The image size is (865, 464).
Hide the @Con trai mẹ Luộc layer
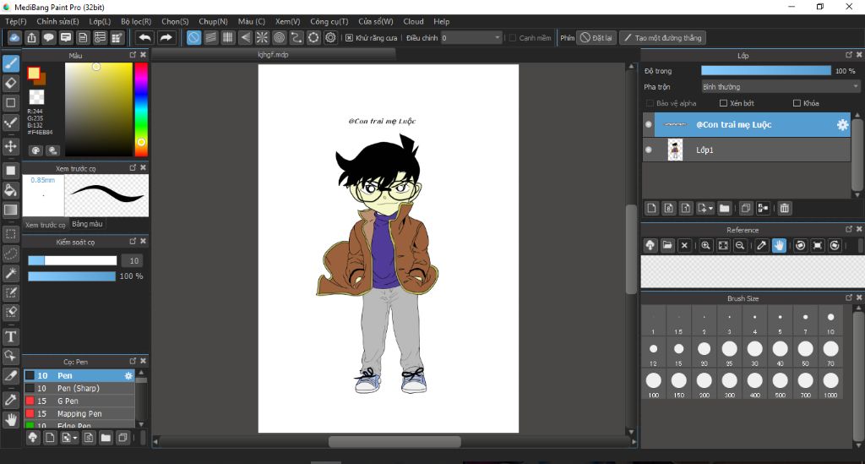pyautogui.click(x=649, y=125)
